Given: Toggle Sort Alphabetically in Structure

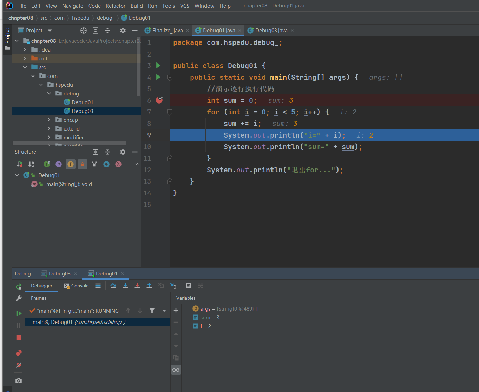Looking at the screenshot, I should coord(31,164).
